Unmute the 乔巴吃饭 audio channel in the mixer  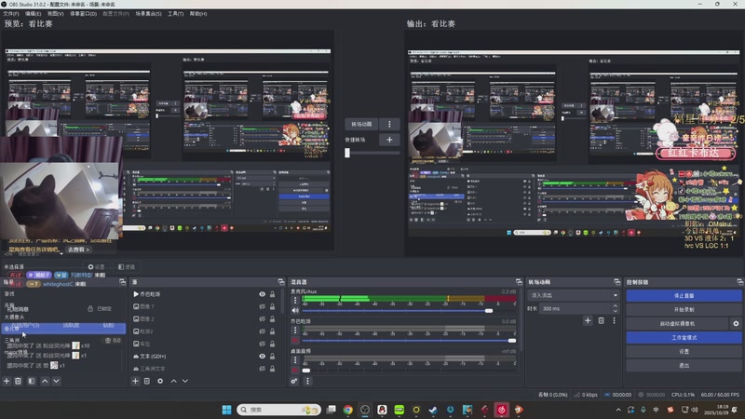point(295,341)
